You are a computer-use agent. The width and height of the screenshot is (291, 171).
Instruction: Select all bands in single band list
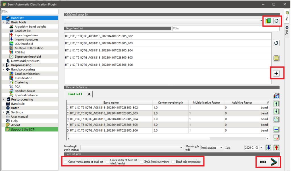coord(276,58)
